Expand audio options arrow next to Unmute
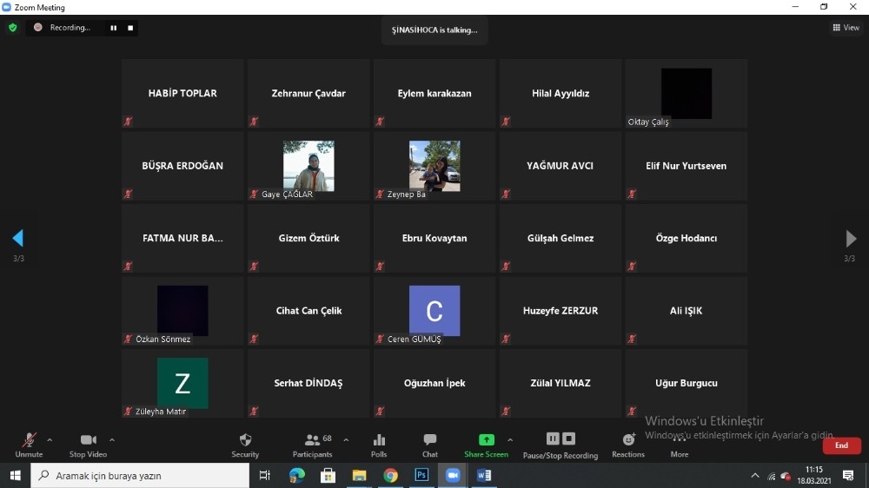 point(50,439)
